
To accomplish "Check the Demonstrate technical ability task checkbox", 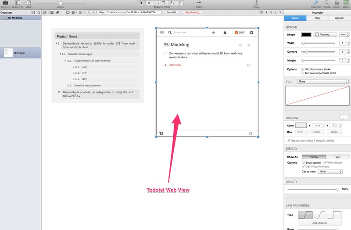I will pos(165,54).
